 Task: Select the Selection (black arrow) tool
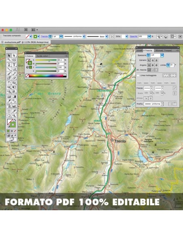[x=9, y=56]
